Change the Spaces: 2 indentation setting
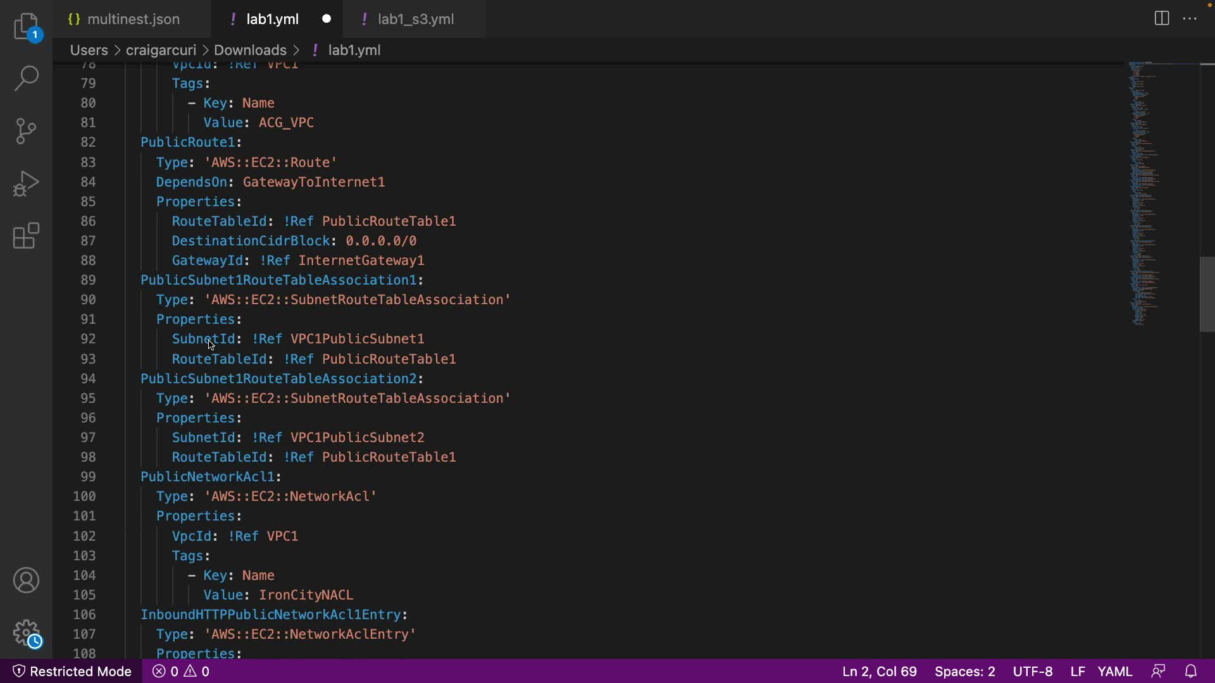Screen dimensions: 1215x683 pos(964,671)
